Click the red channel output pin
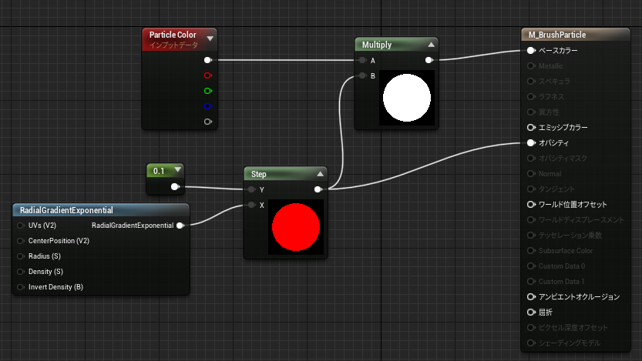 pos(207,75)
